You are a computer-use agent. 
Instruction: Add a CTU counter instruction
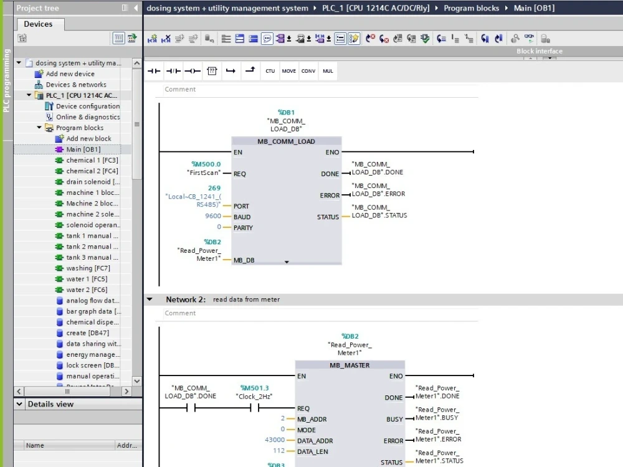(270, 70)
